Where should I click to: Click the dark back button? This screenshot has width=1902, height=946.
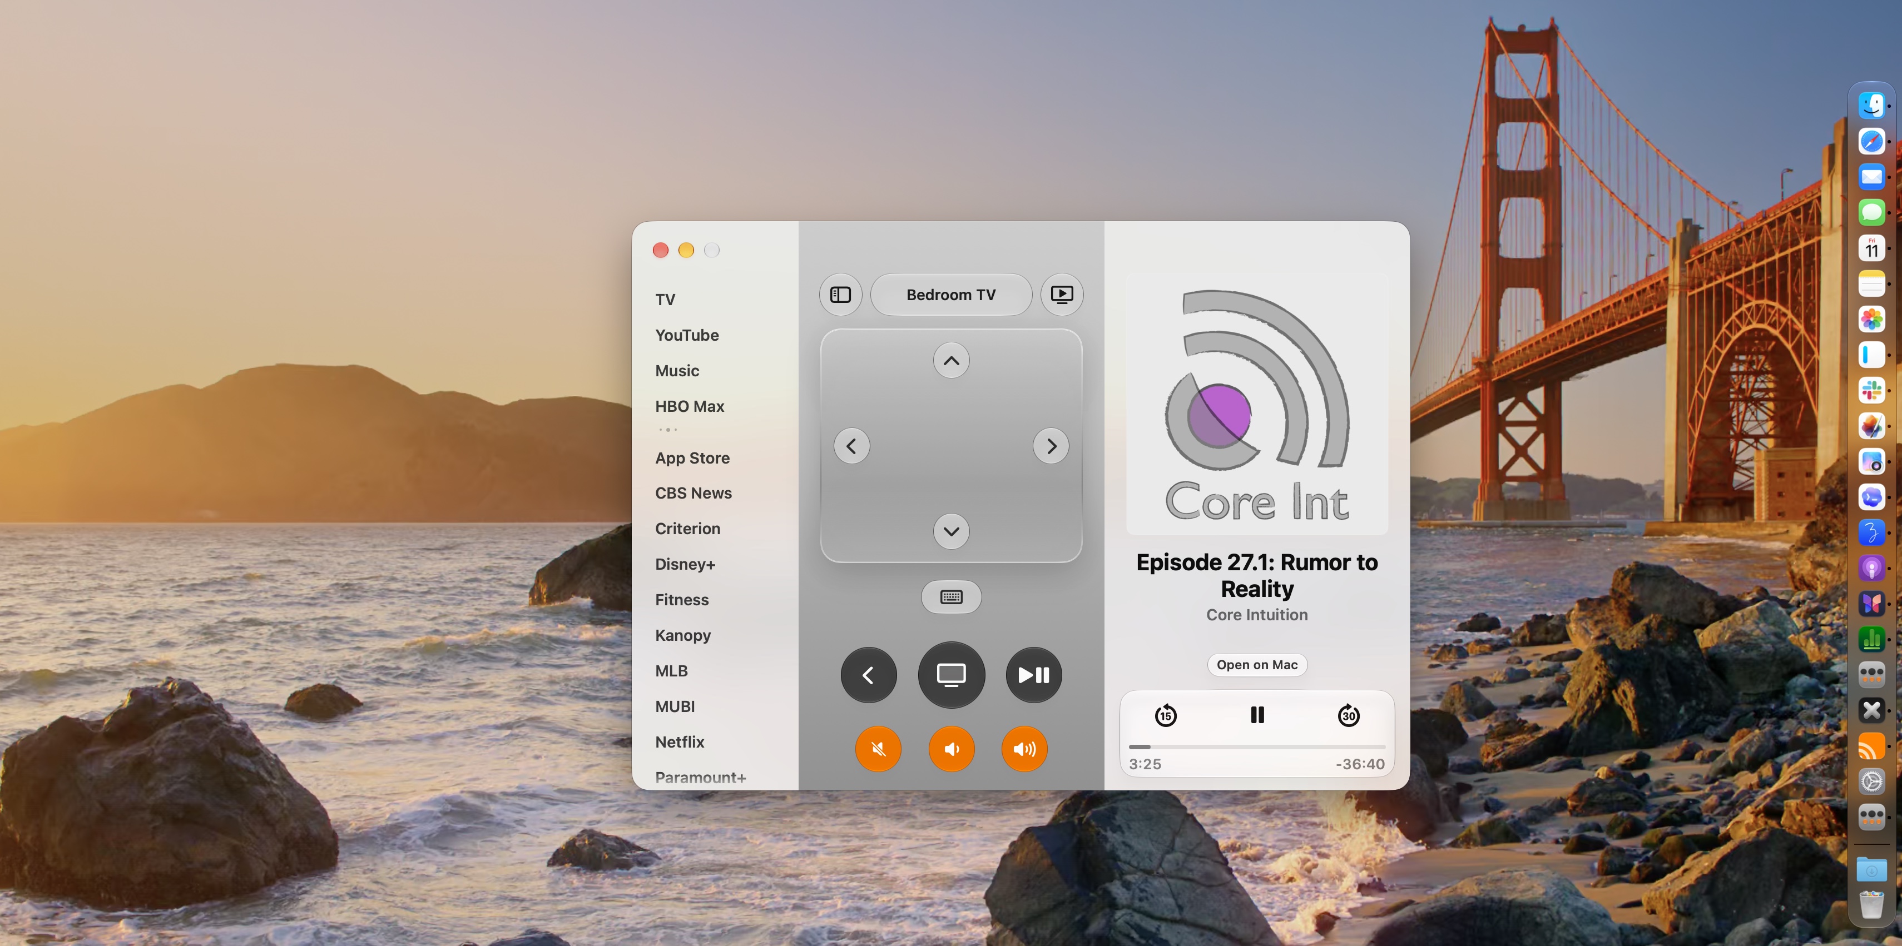tap(868, 675)
